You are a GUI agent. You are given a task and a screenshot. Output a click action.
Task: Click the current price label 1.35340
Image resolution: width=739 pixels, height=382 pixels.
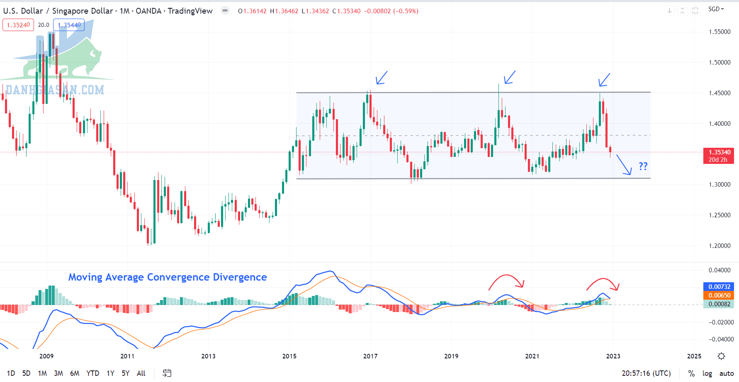719,156
